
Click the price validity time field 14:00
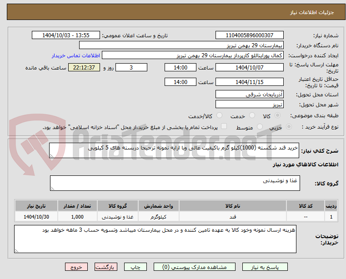(x=181, y=82)
